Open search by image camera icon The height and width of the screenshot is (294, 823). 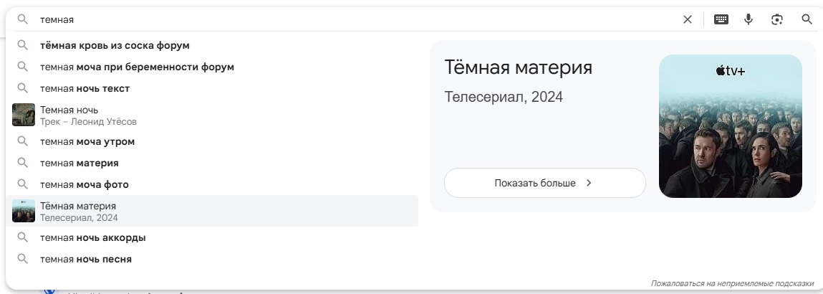[x=777, y=19]
